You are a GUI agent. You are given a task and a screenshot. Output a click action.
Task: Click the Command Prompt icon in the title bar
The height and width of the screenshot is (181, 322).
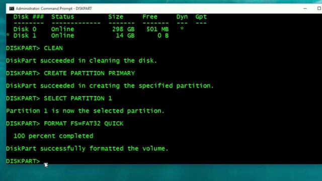(x=12, y=9)
